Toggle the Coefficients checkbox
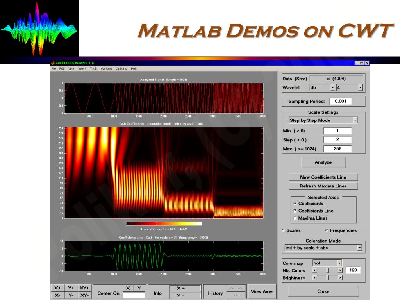The width and height of the screenshot is (400, 300). tap(295, 204)
